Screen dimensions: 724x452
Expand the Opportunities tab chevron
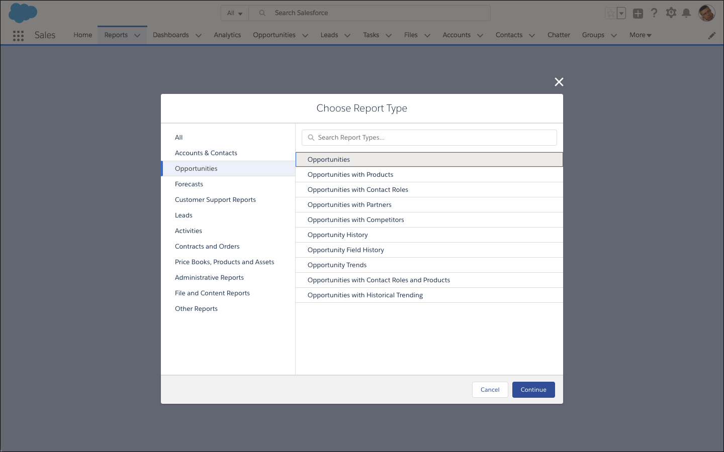click(x=305, y=36)
